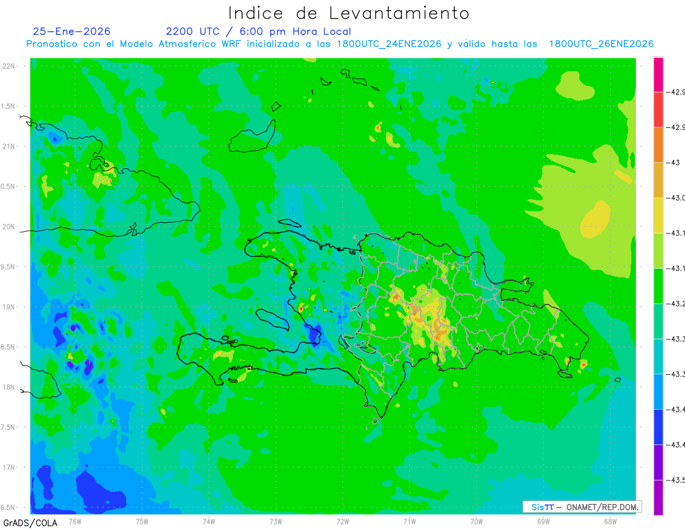Pick the teal-green color bar swatch
The image size is (685, 529).
coord(658,322)
